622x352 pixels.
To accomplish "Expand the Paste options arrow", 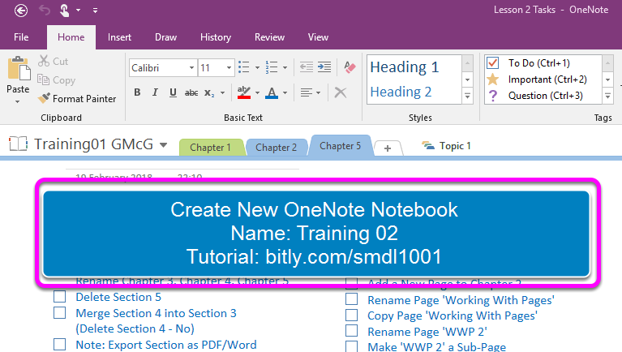I will click(x=18, y=102).
